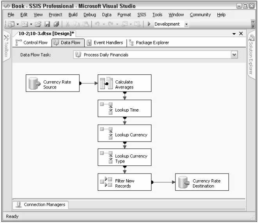Select the Filter New Records component
Image resolution: width=258 pixels, height=223 pixels.
click(x=125, y=182)
